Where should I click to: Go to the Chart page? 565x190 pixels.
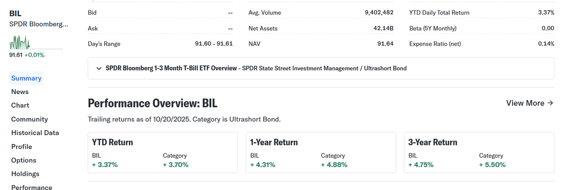point(20,106)
